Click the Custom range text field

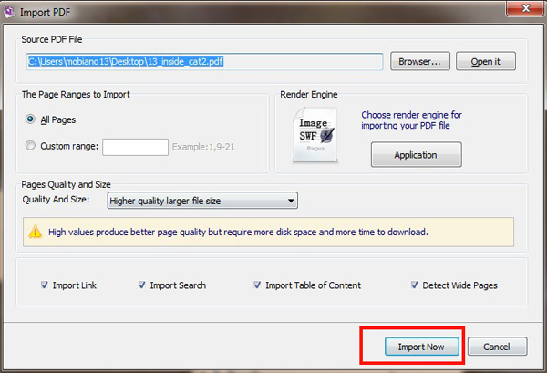135,147
